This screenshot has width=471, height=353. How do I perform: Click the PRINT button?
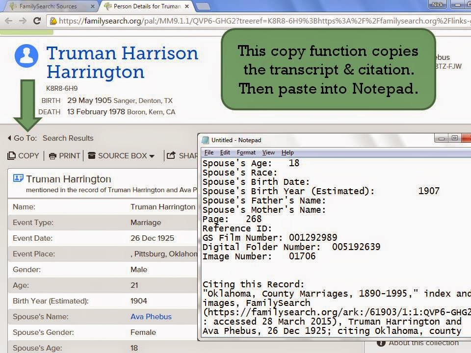65,156
